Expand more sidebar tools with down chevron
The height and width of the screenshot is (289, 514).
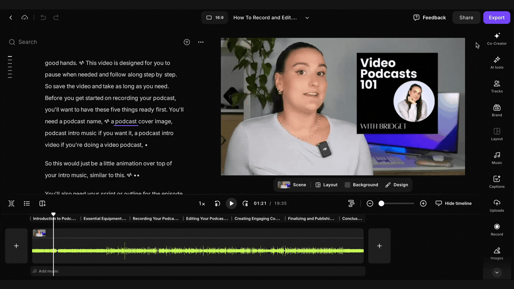pos(497,272)
